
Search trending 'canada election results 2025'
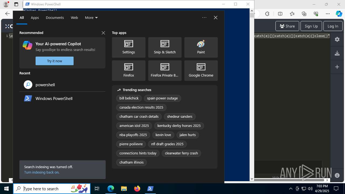point(141,108)
